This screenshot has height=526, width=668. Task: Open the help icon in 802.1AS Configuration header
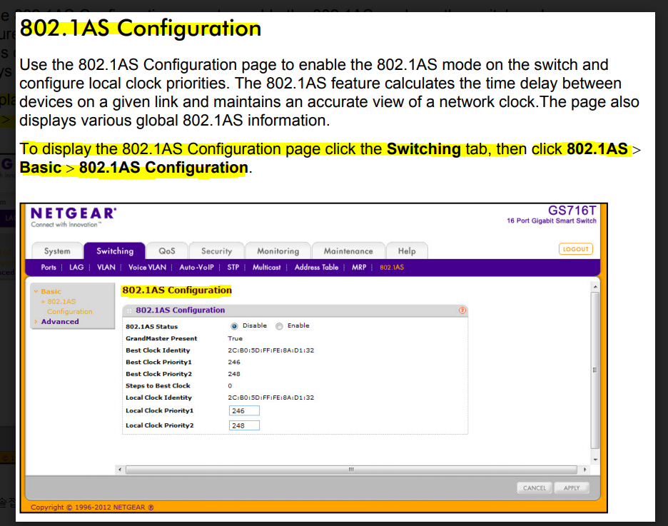point(462,310)
